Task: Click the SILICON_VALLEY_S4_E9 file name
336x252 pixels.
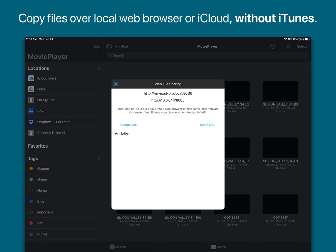Action: tap(134, 218)
